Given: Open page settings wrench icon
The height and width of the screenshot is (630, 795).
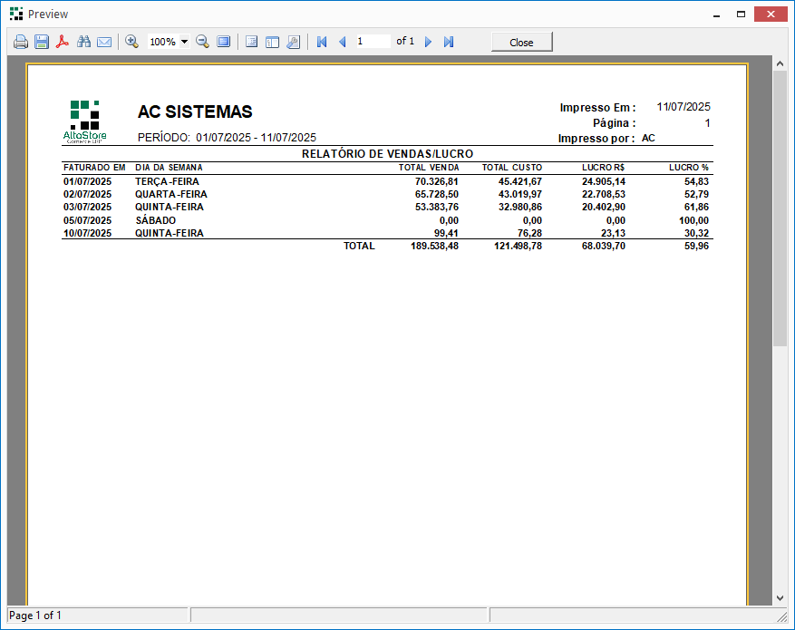Looking at the screenshot, I should point(293,42).
